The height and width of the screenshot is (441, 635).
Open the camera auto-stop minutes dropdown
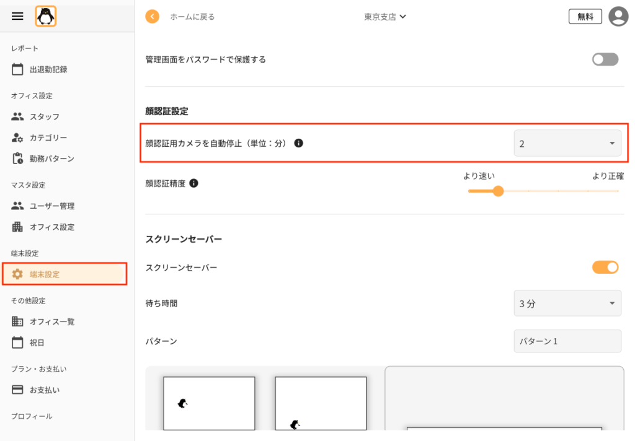567,143
